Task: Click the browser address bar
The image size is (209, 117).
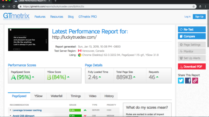Action: click(106, 6)
